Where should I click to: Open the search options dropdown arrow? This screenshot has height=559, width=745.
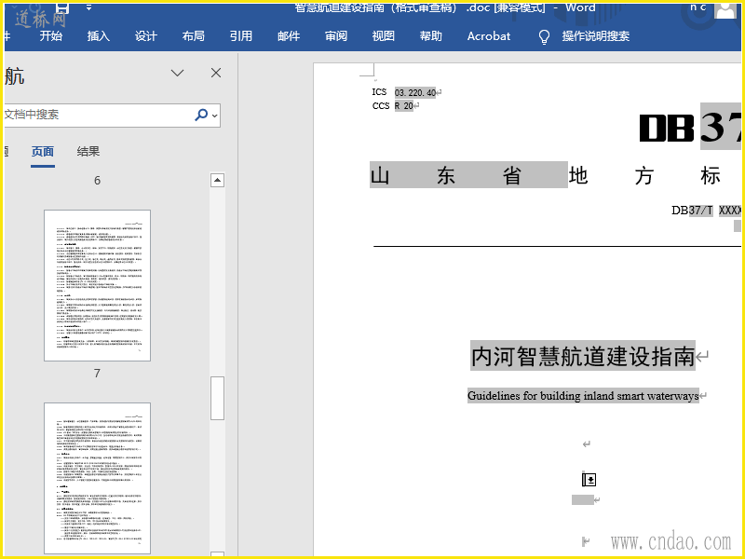[x=215, y=116]
